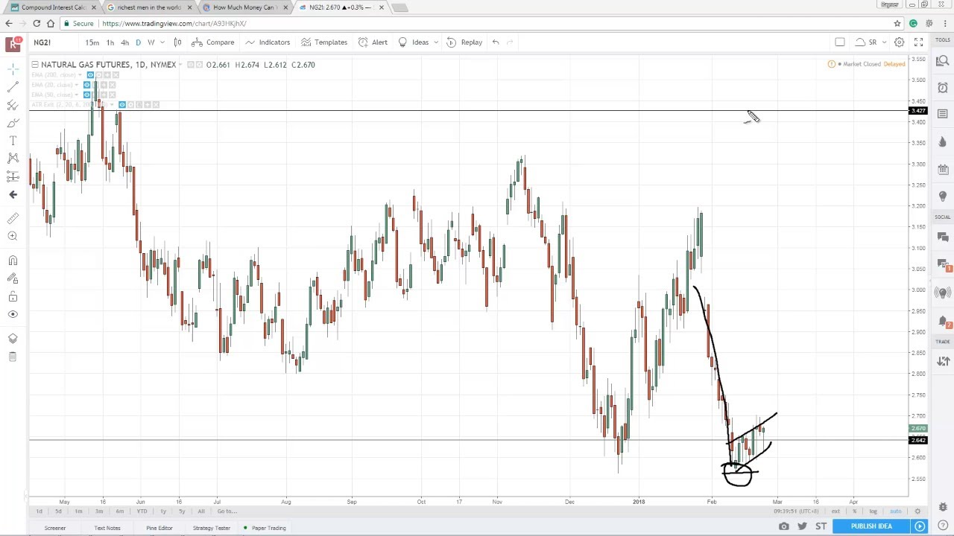
Task: Open the object tree layers icon
Action: 13,339
